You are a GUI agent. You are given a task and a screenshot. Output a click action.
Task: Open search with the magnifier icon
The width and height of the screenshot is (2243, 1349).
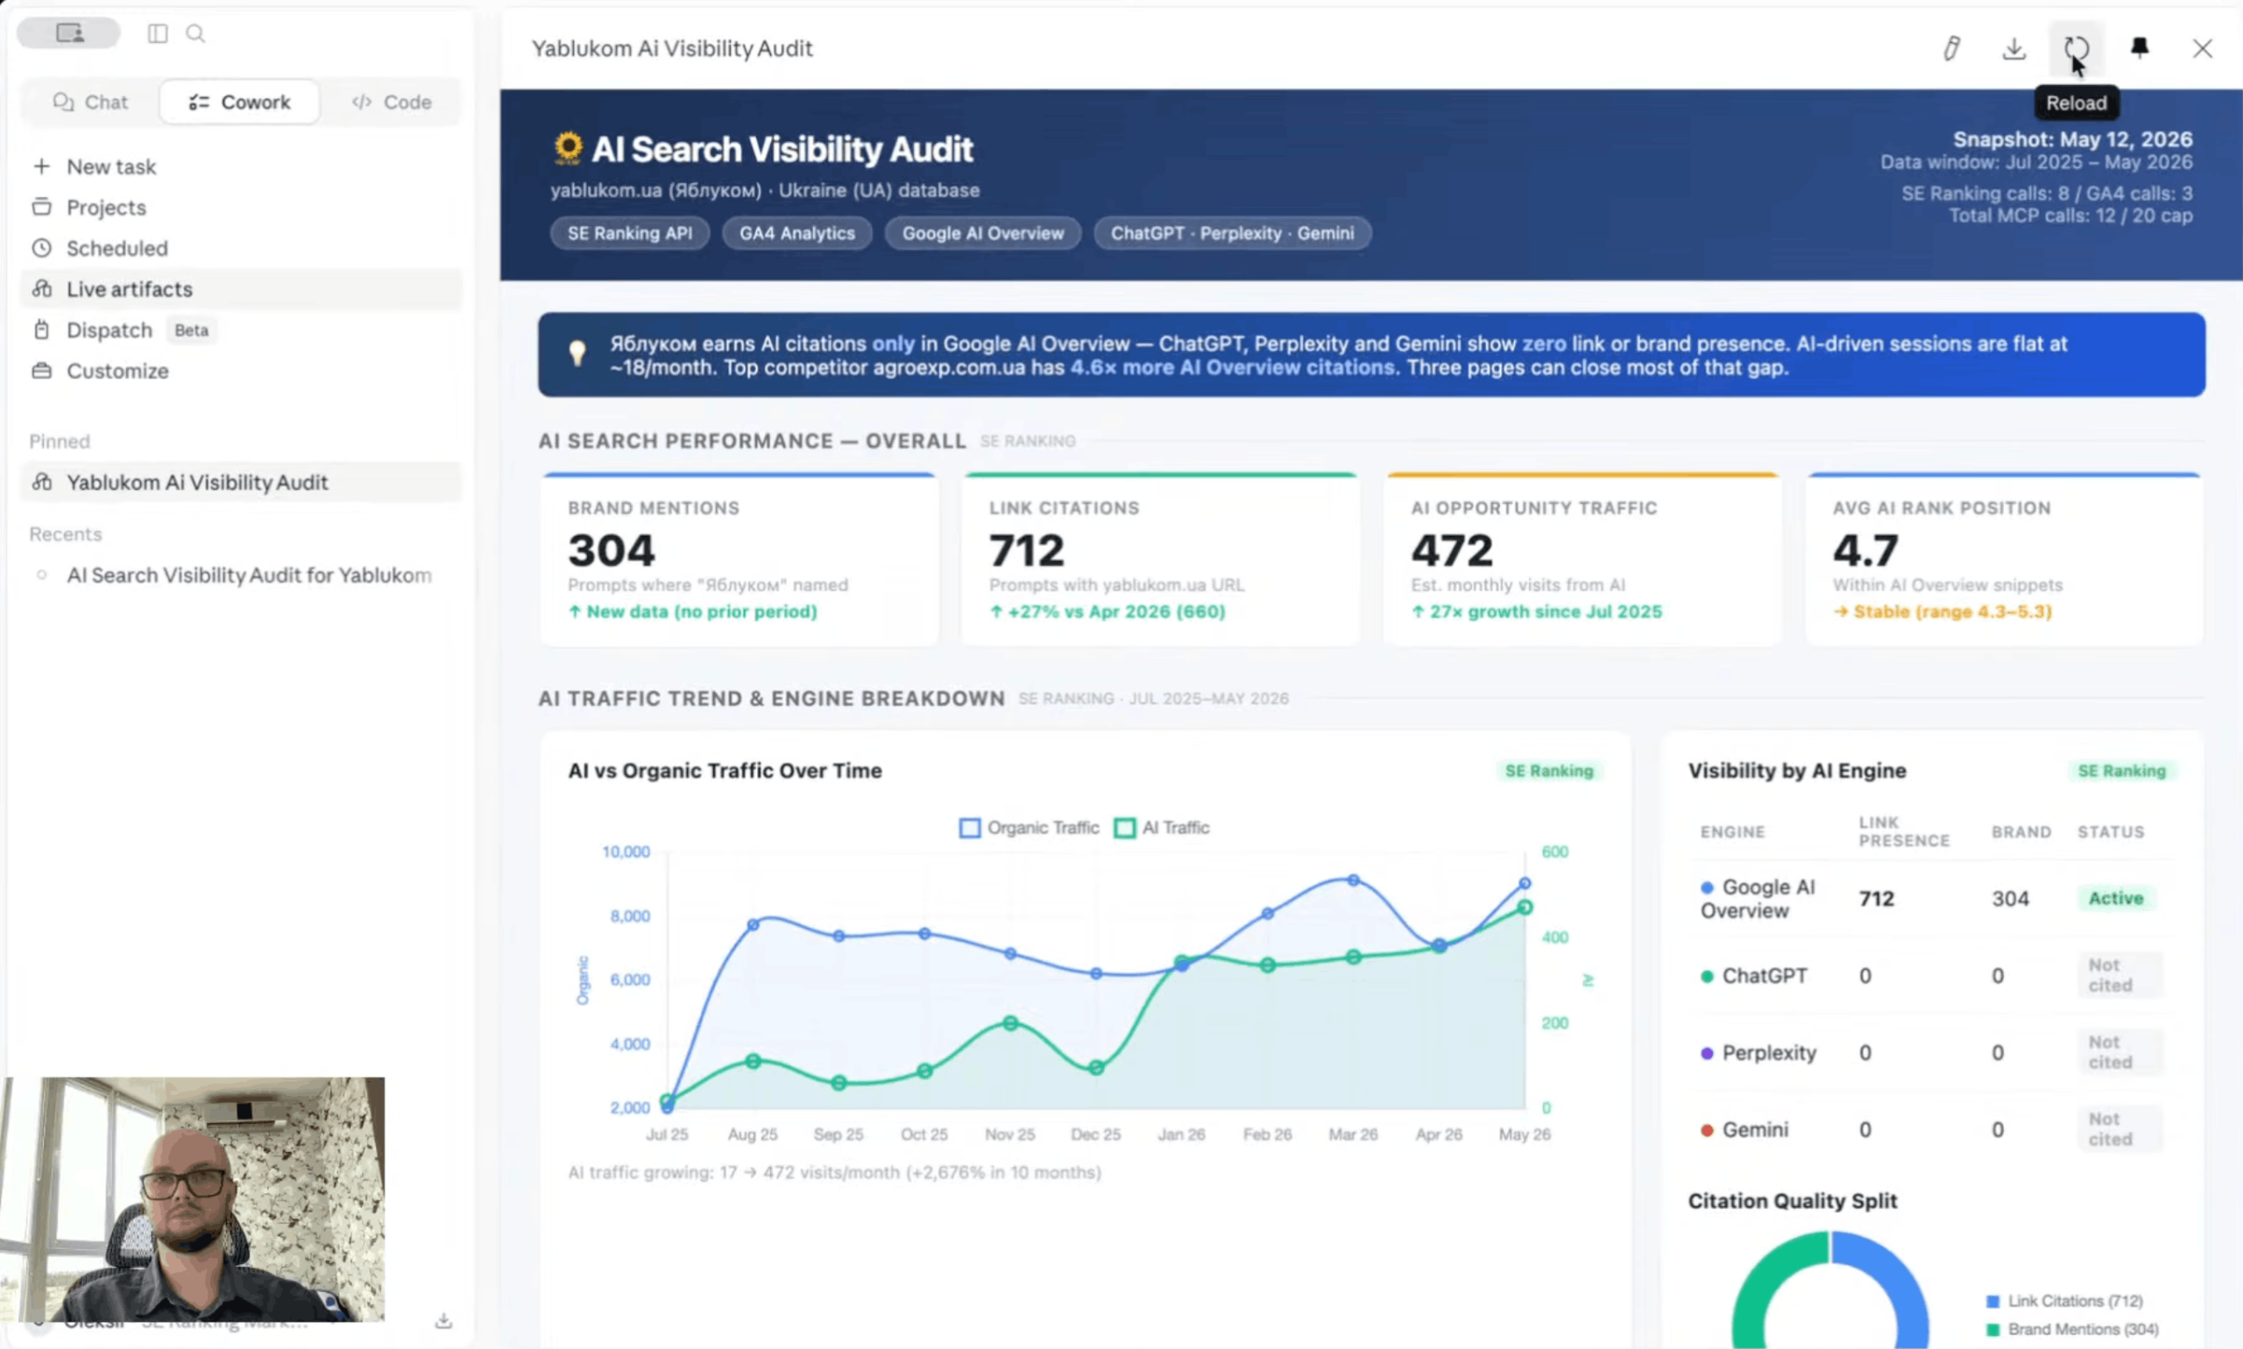(x=195, y=33)
